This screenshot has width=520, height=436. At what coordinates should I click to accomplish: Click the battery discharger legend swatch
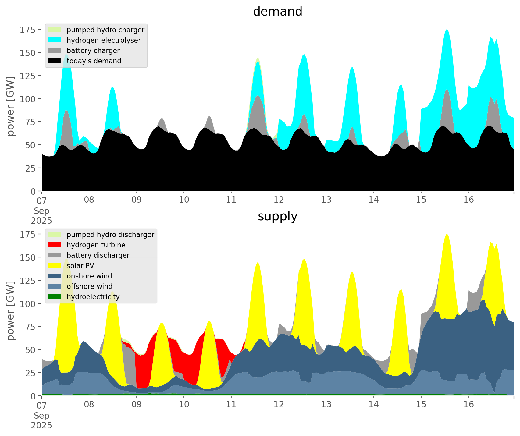(55, 255)
